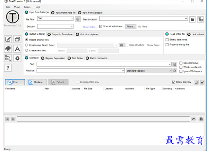This screenshot has width=207, height=151.
Task: Expand the File Filter dropdown
Action: click(x=71, y=19)
